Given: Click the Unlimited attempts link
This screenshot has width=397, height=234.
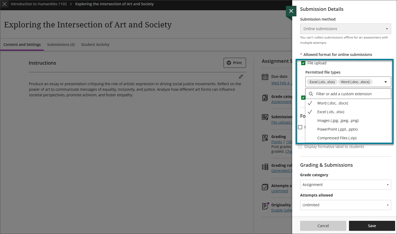Looking at the screenshot, I should pyautogui.click(x=280, y=191).
